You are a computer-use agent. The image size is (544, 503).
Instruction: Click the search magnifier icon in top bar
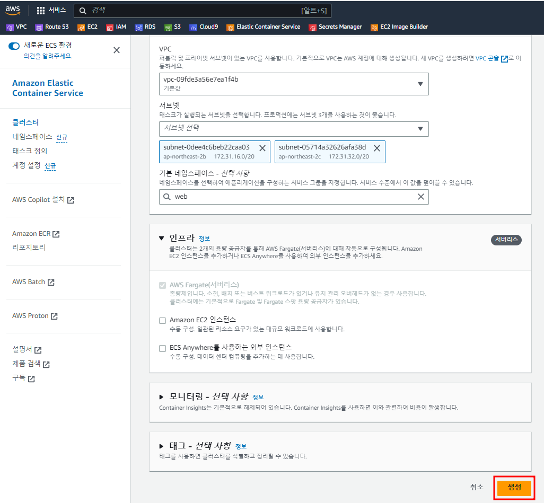pos(83,11)
